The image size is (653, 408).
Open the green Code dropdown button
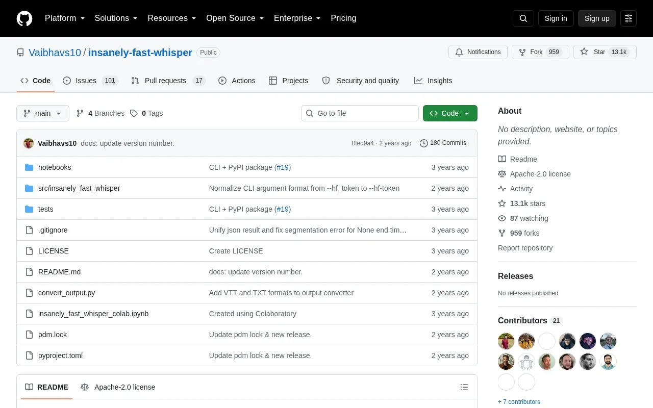[450, 113]
